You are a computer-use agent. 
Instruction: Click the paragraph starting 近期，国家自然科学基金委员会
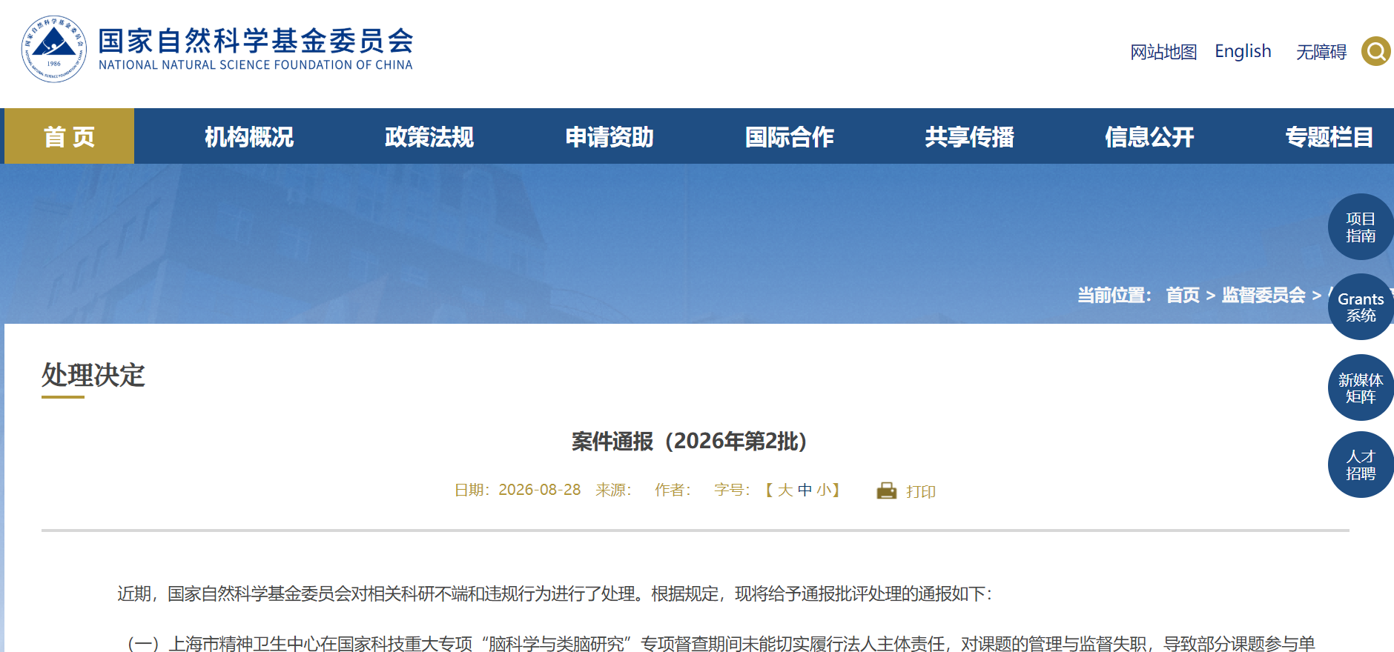click(555, 593)
